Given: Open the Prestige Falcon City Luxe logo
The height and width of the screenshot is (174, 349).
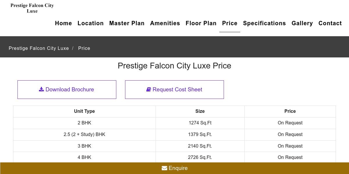Looking at the screenshot, I should [x=32, y=8].
